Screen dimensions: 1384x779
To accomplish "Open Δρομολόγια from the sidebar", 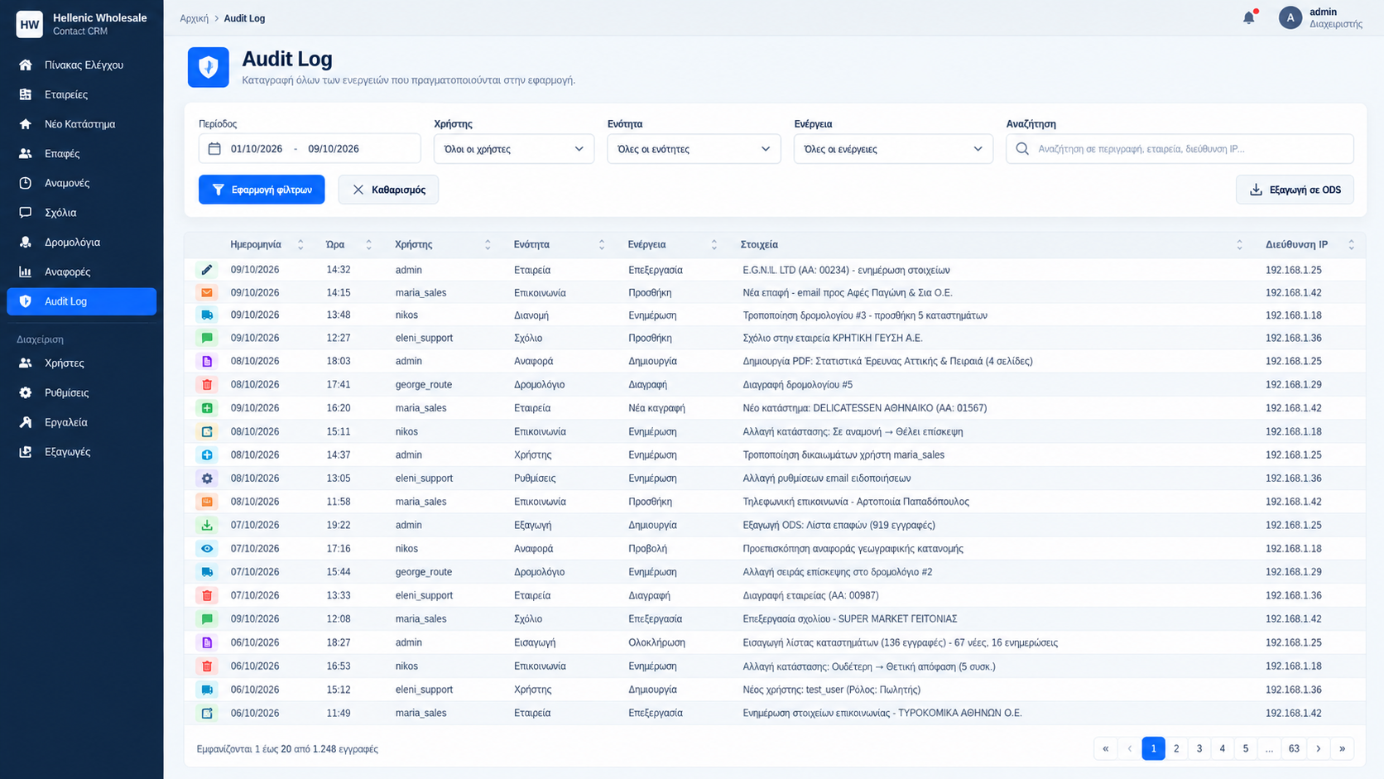I will (81, 242).
